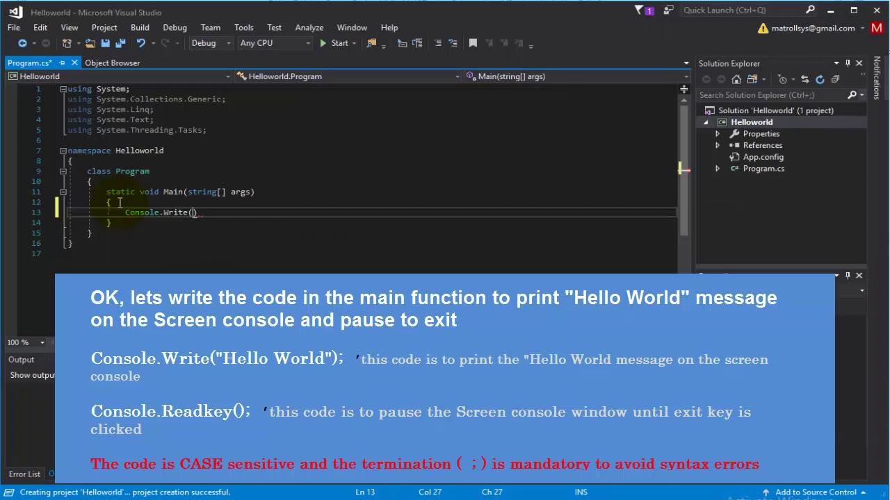Click the account warning triangle icon

[x=763, y=28]
